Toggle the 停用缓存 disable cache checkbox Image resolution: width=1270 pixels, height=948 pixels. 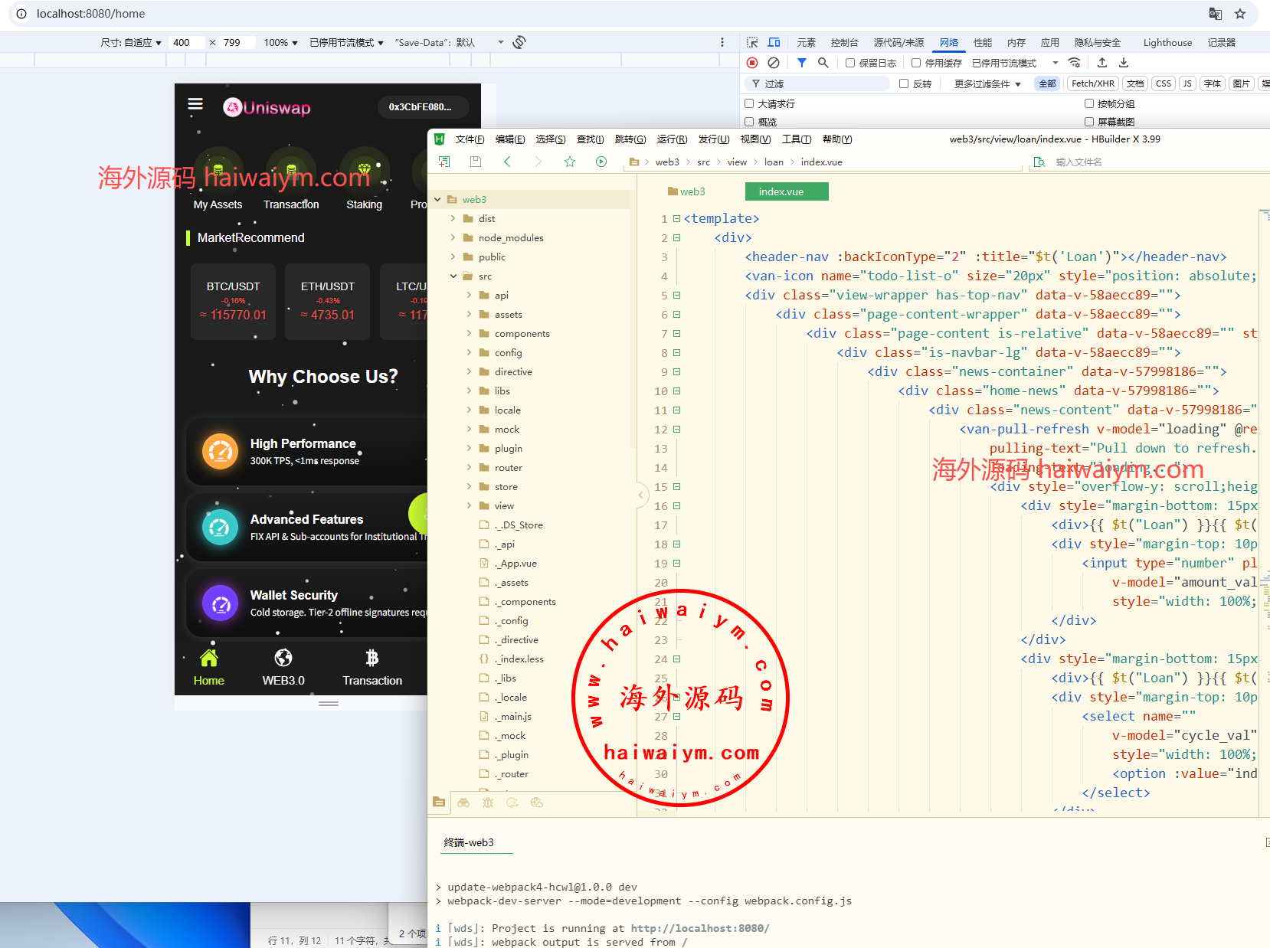tap(916, 63)
